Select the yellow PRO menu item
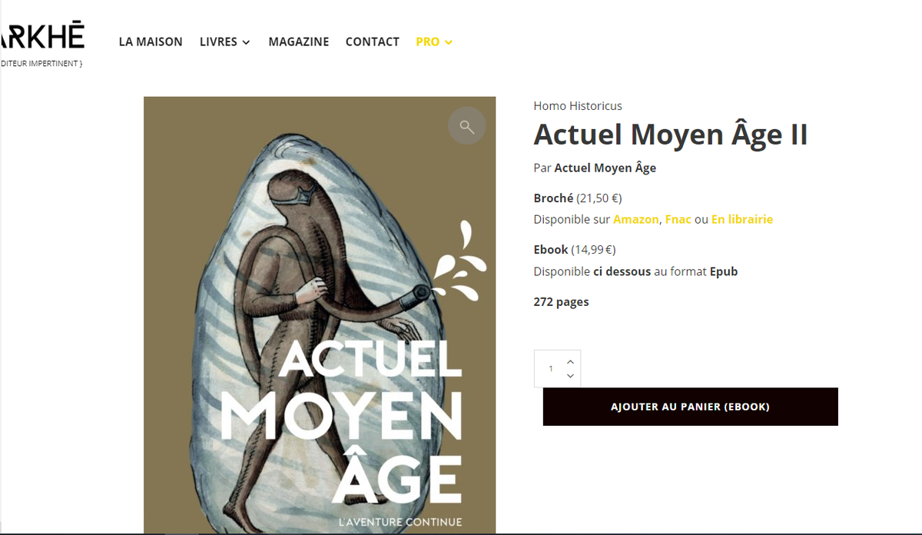 click(x=427, y=42)
